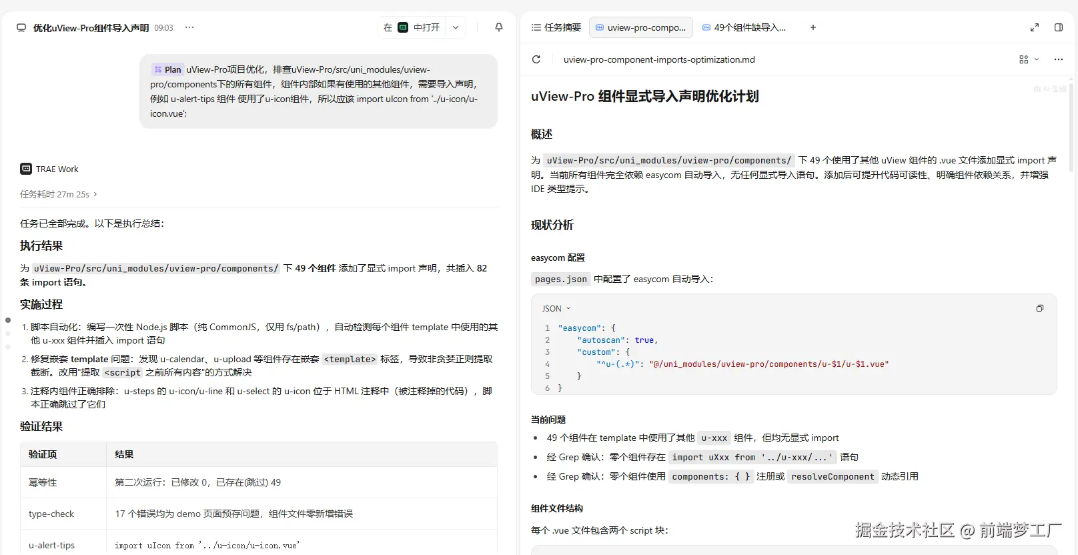
Task: Click the file name uview-pro-component-imports-optimization.md
Action: 659,59
